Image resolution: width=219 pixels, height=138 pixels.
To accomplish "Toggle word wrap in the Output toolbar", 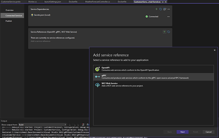I will click(x=88, y=125).
